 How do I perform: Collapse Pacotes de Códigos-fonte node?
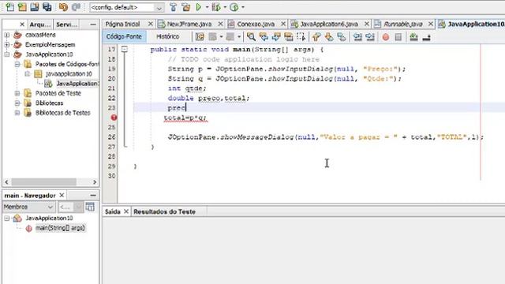tap(17, 64)
